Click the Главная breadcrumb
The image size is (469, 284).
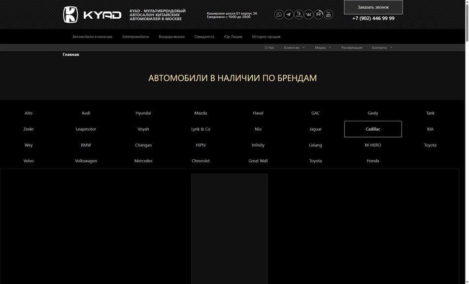71,54
